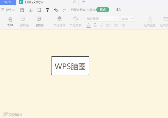Open the 文件 menu
Viewport: 168px width, 118px height.
tap(8, 10)
